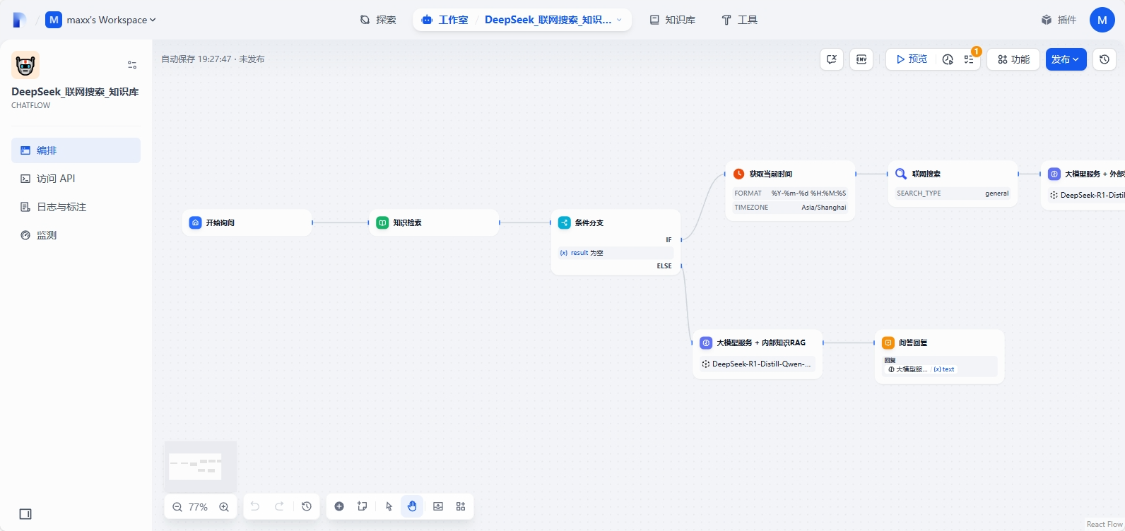Screen dimensions: 1125x531
Task: Click the 77% zoom level value
Action: coord(199,507)
